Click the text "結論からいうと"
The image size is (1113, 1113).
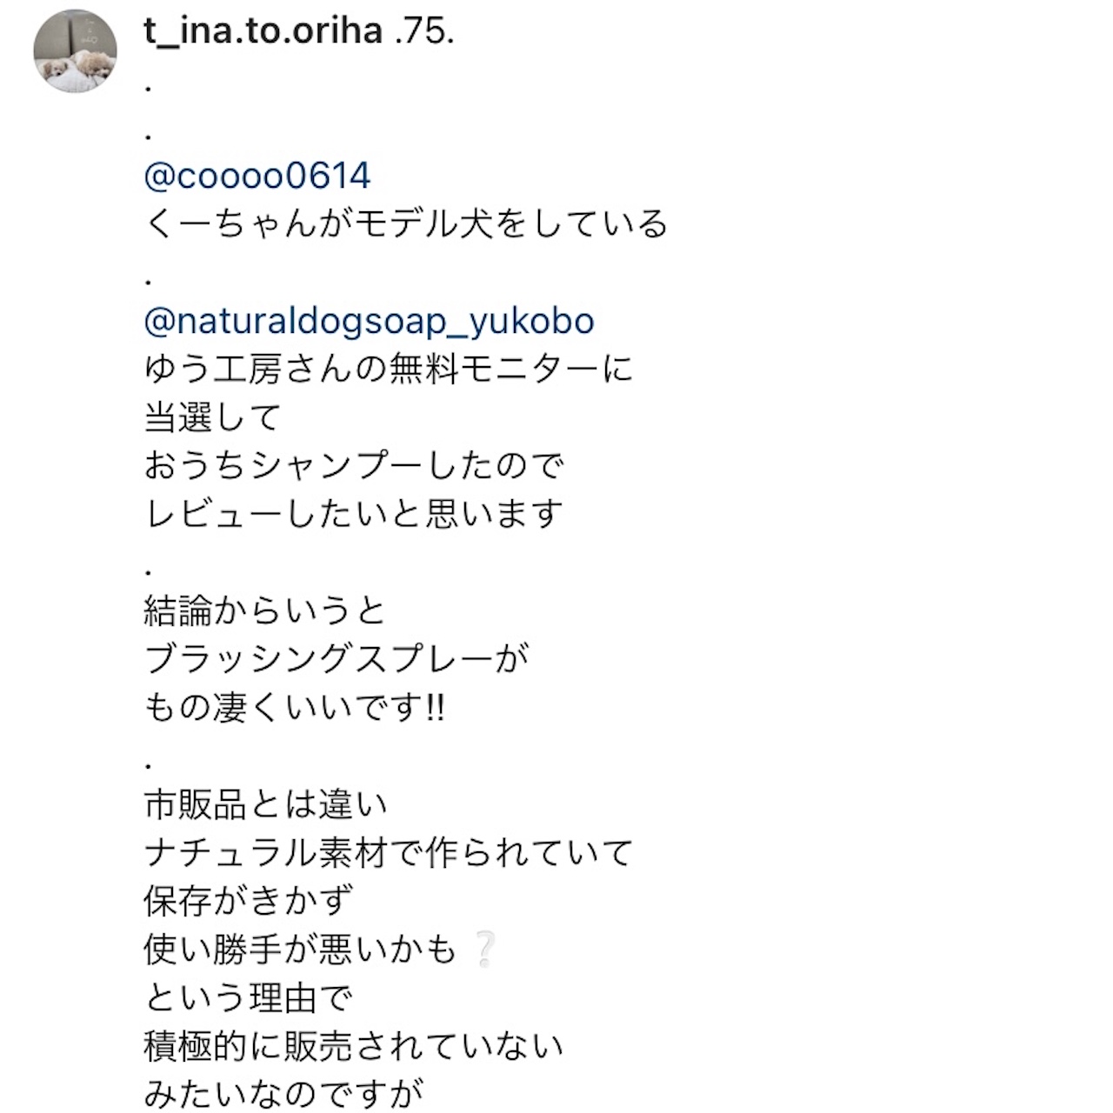click(264, 612)
